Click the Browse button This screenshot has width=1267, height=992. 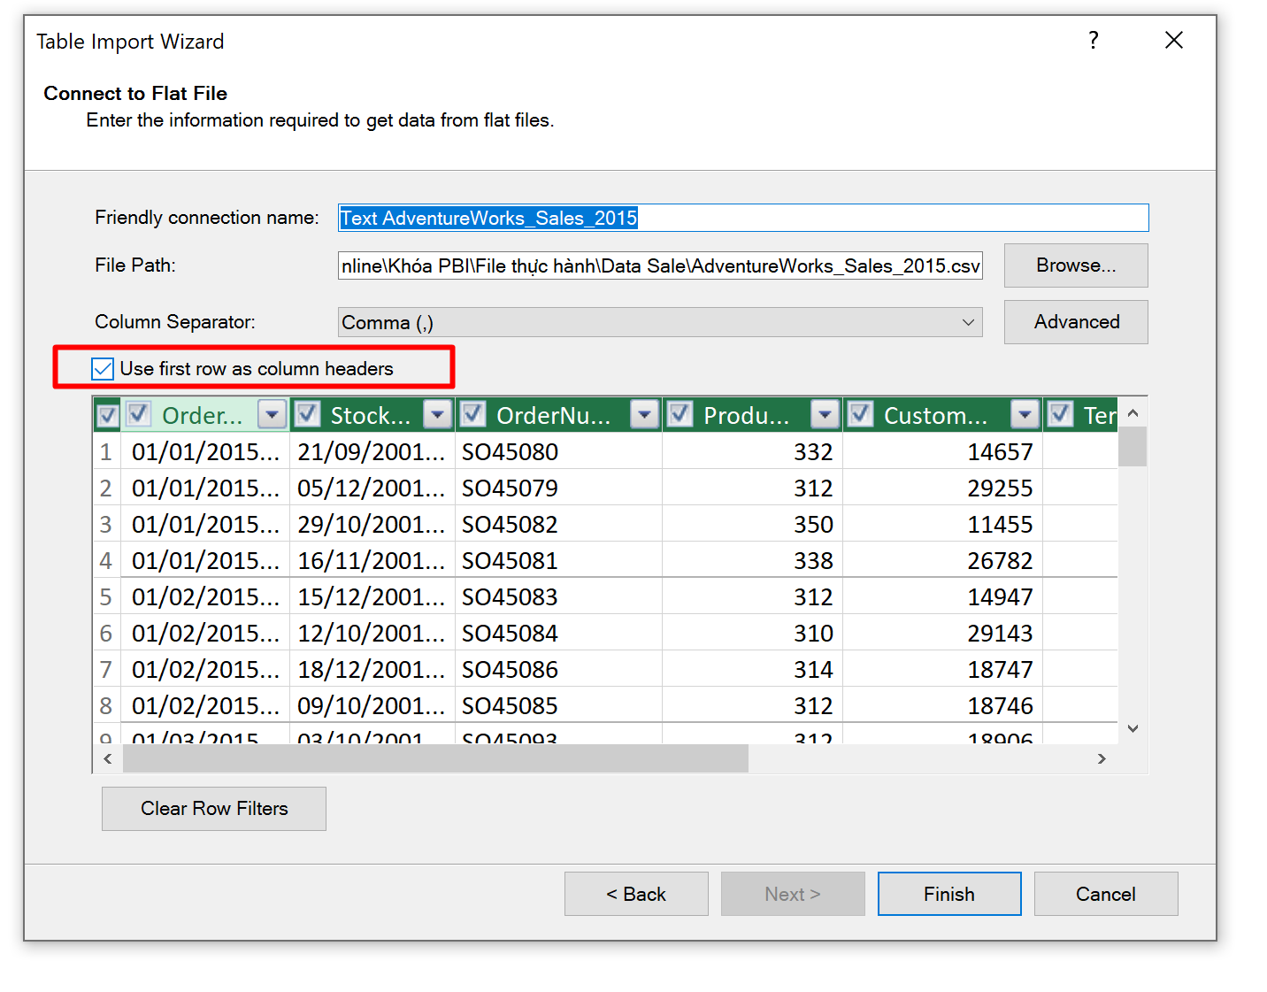[1075, 265]
